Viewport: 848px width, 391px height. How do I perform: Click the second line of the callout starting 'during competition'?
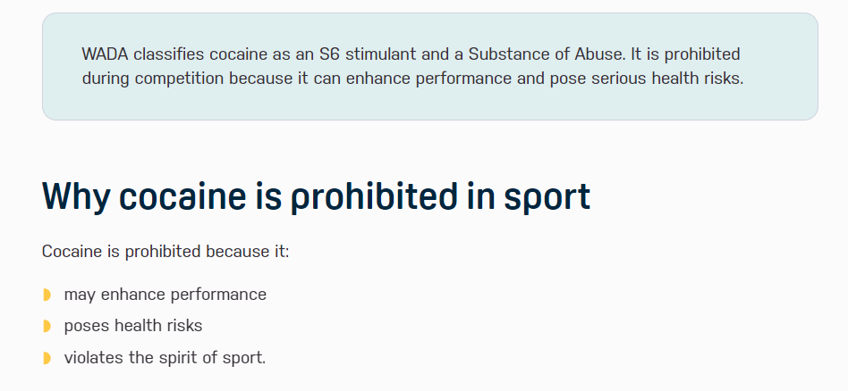412,79
